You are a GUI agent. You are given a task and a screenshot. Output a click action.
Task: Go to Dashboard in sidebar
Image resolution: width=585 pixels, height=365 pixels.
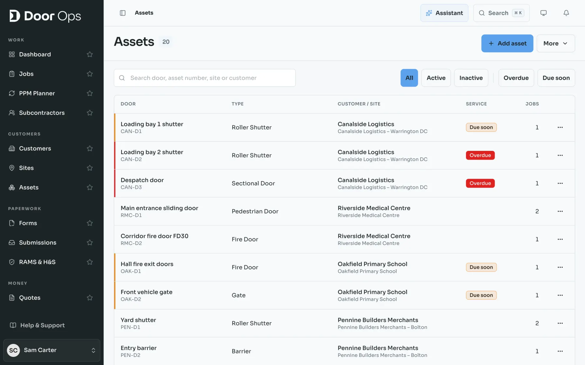click(x=35, y=55)
